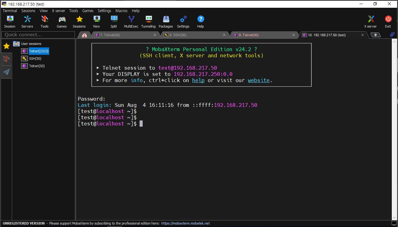Close the 7. Telnet(50) tab
Screen dimensions: 398x227
pyautogui.click(x=155, y=35)
